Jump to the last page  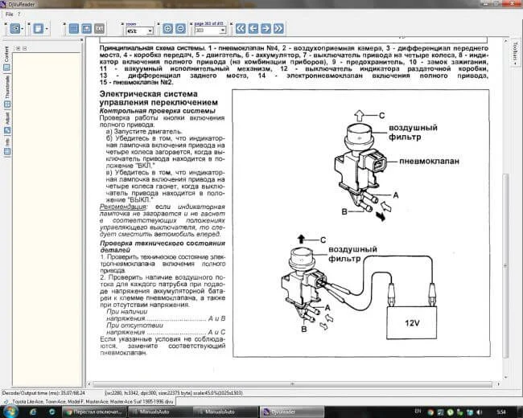tap(279, 28)
